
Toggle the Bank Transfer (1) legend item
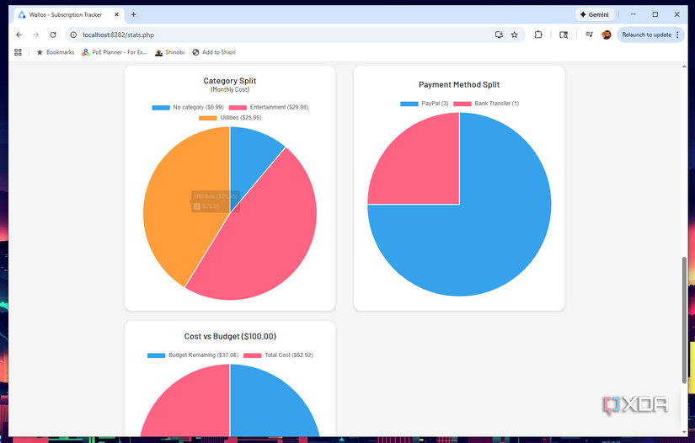(486, 104)
